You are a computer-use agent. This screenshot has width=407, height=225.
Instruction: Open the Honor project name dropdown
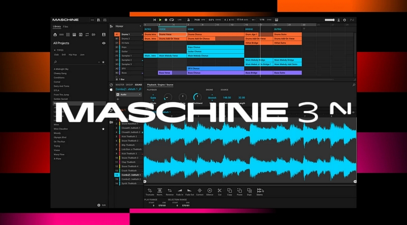point(140,26)
